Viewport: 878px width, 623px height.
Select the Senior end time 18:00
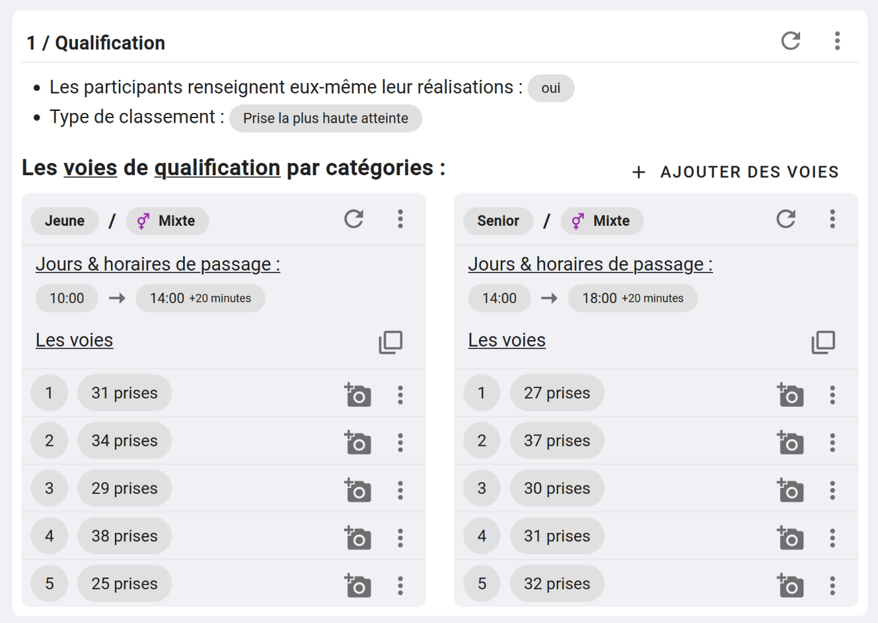[x=632, y=299]
